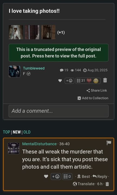This screenshot has height=195, width=117.
Task: Expand the truncated post to view full post
Action: pyautogui.click(x=58, y=53)
